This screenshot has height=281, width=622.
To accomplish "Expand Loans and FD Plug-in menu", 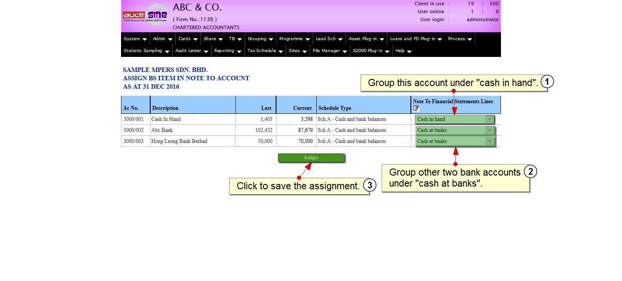I will 416,39.
